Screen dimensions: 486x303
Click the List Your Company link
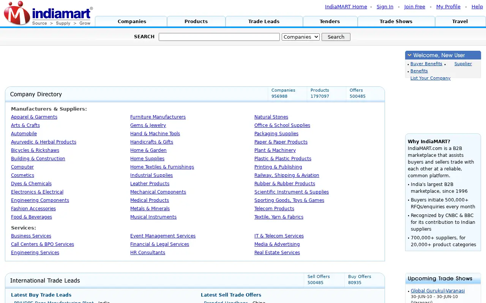(x=431, y=78)
